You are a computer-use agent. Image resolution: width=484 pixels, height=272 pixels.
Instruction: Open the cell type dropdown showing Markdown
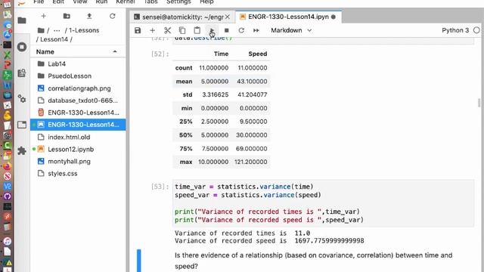point(291,30)
